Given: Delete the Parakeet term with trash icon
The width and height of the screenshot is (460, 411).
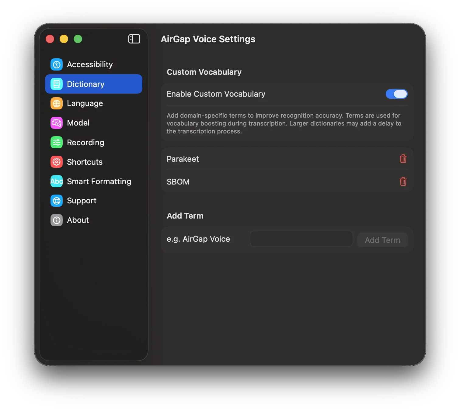Looking at the screenshot, I should (x=403, y=159).
